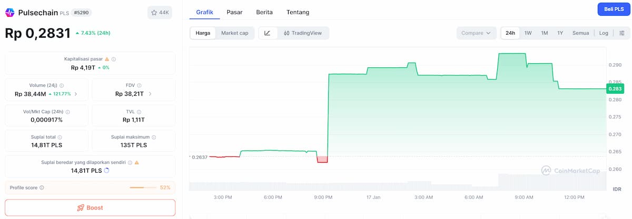Image resolution: width=632 pixels, height=219 pixels.
Task: Click the circular progress icon after 14,81T PLS
Action: click(107, 171)
